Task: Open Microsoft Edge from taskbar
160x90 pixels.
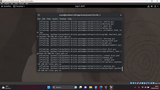Action: pos(101,87)
